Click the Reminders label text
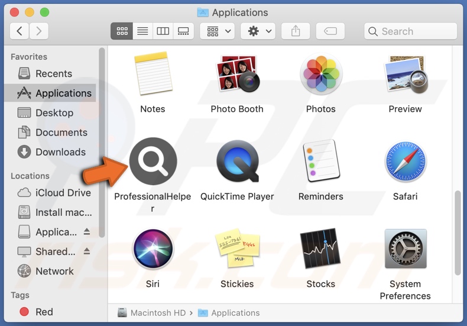 tap(321, 196)
